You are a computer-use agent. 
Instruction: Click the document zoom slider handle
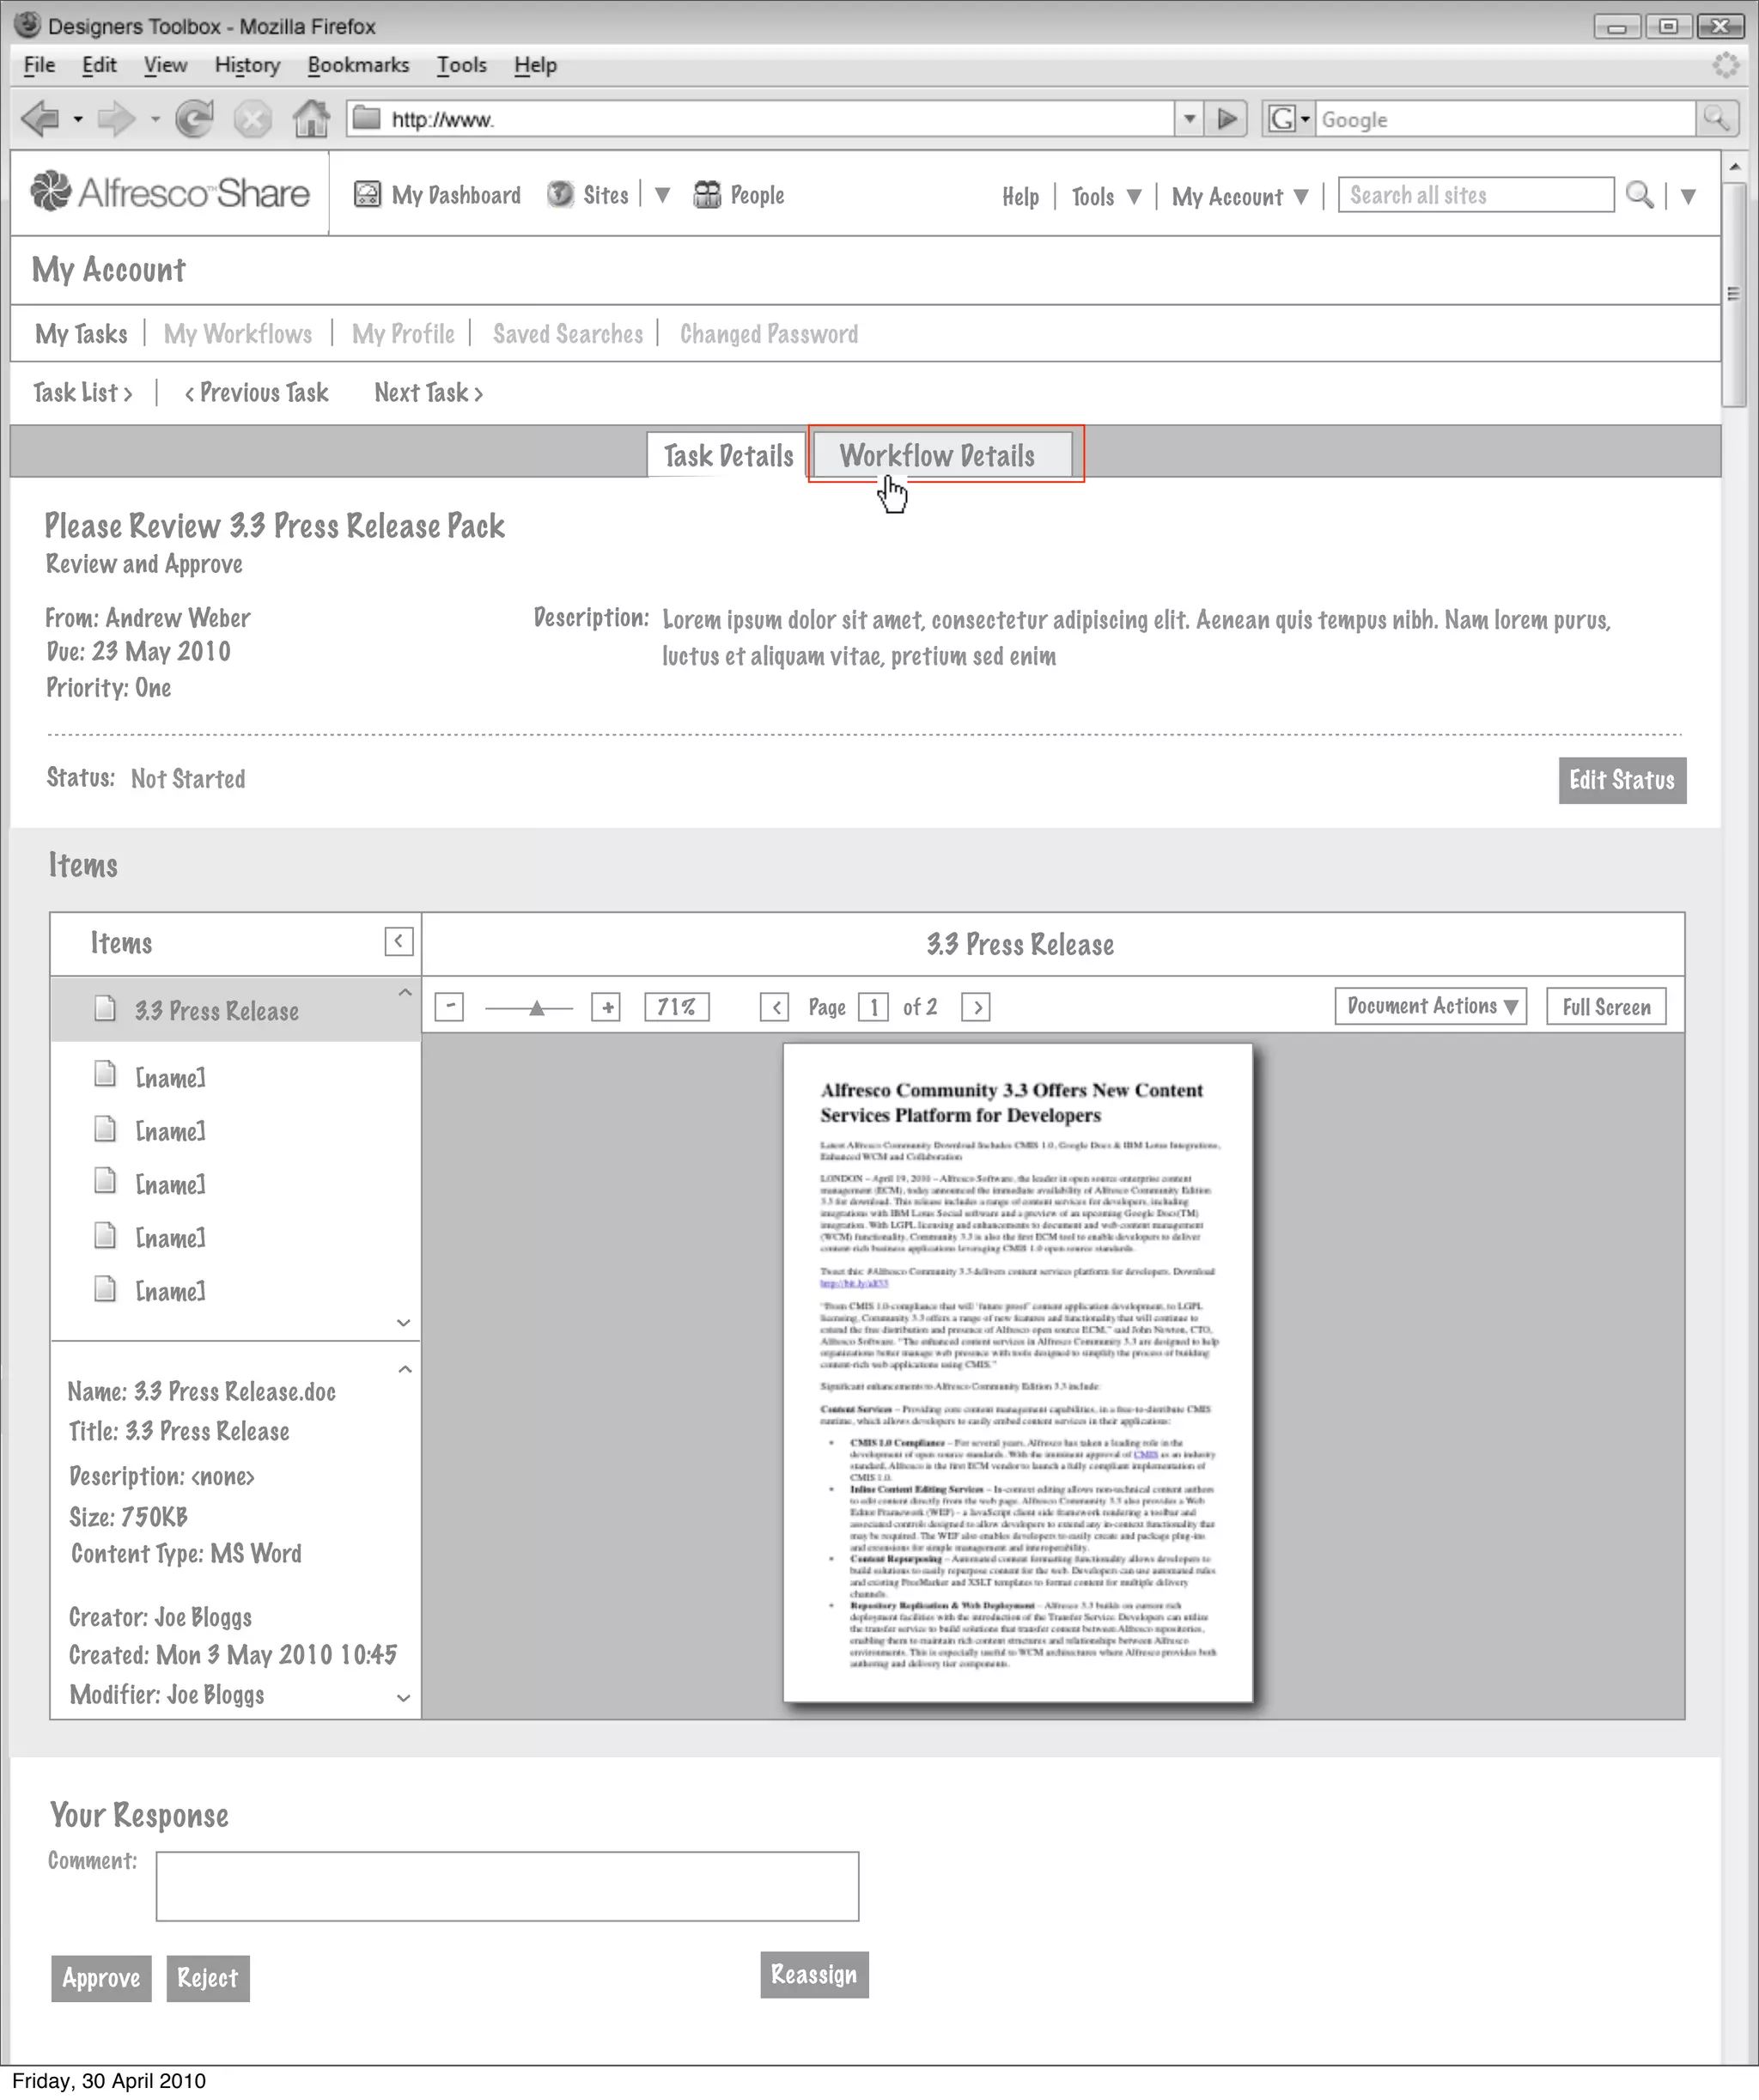click(x=536, y=1008)
